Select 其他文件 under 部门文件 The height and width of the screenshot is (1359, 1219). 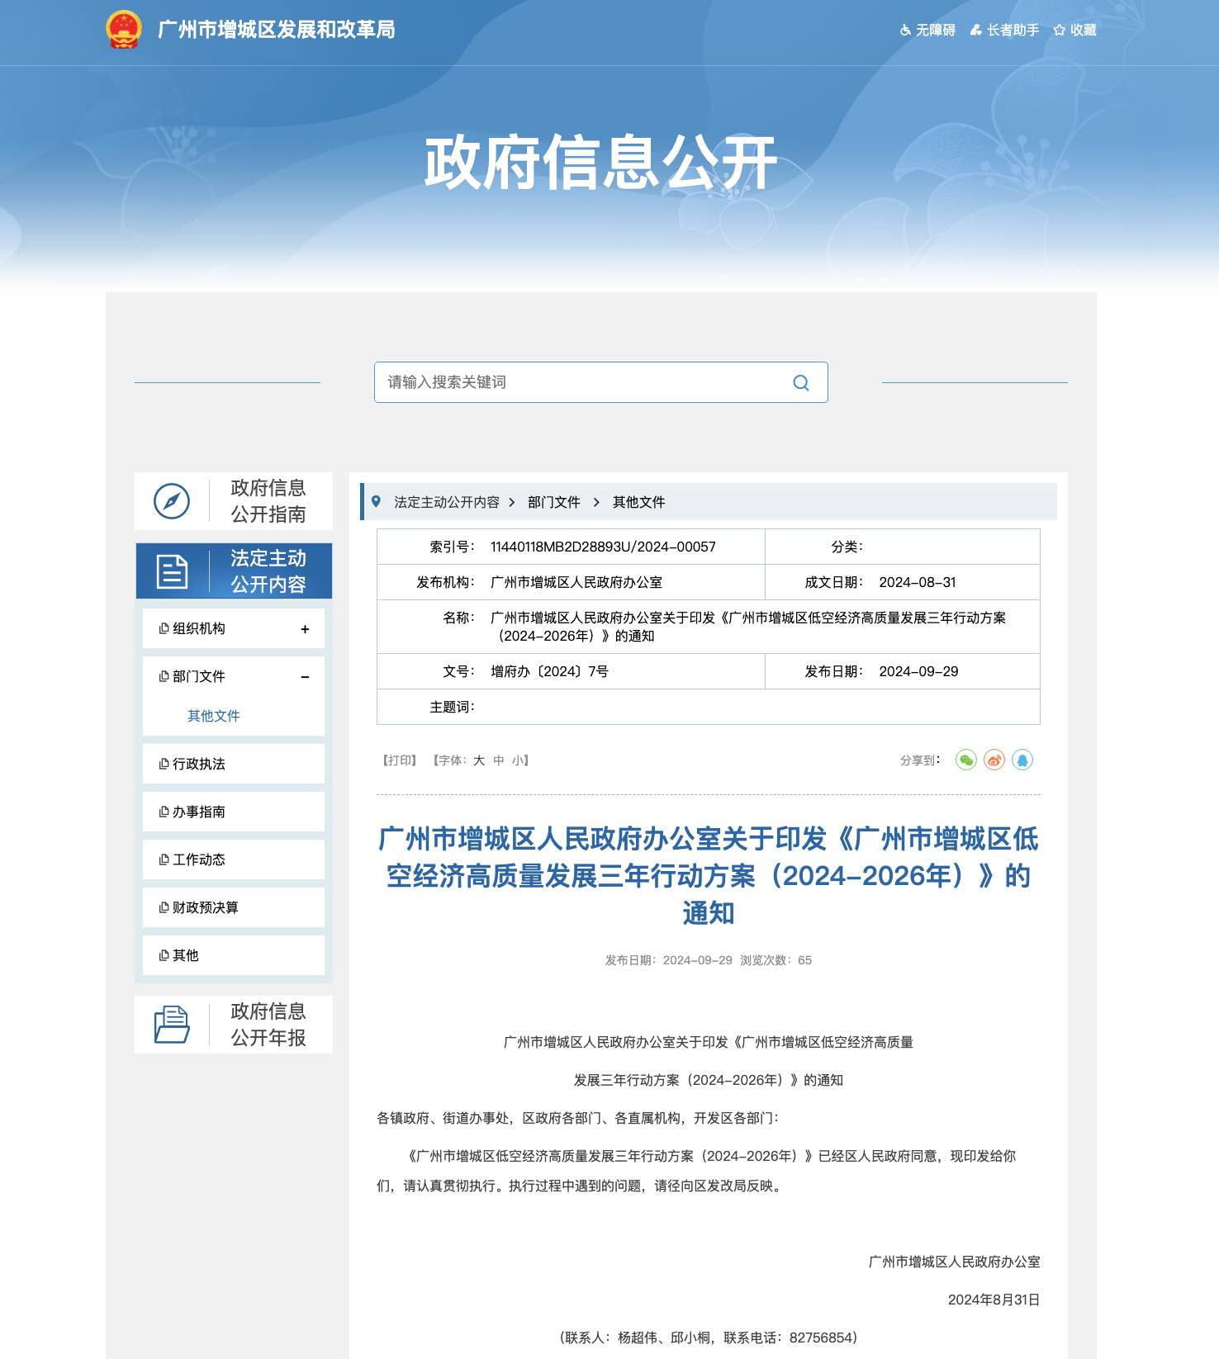(214, 716)
